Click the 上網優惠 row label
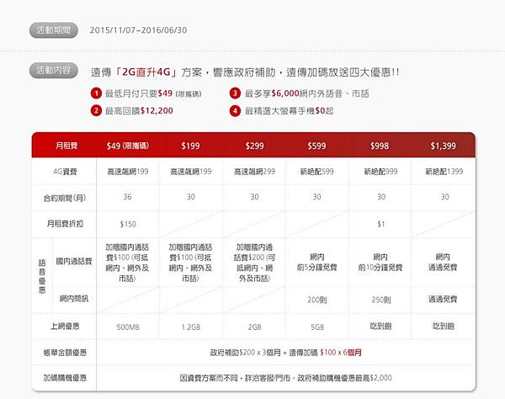The image size is (505, 399). pyautogui.click(x=65, y=327)
